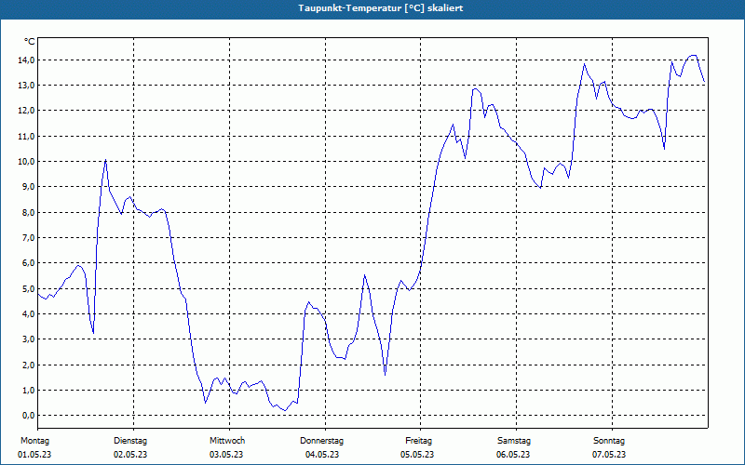Click the date 07.05.23
This screenshot has height=465, width=745.
pos(609,455)
